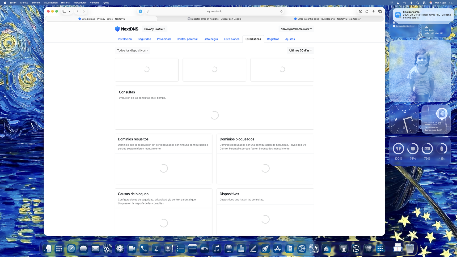Switch to the Lista blanca tab
The width and height of the screenshot is (457, 257).
click(x=232, y=39)
